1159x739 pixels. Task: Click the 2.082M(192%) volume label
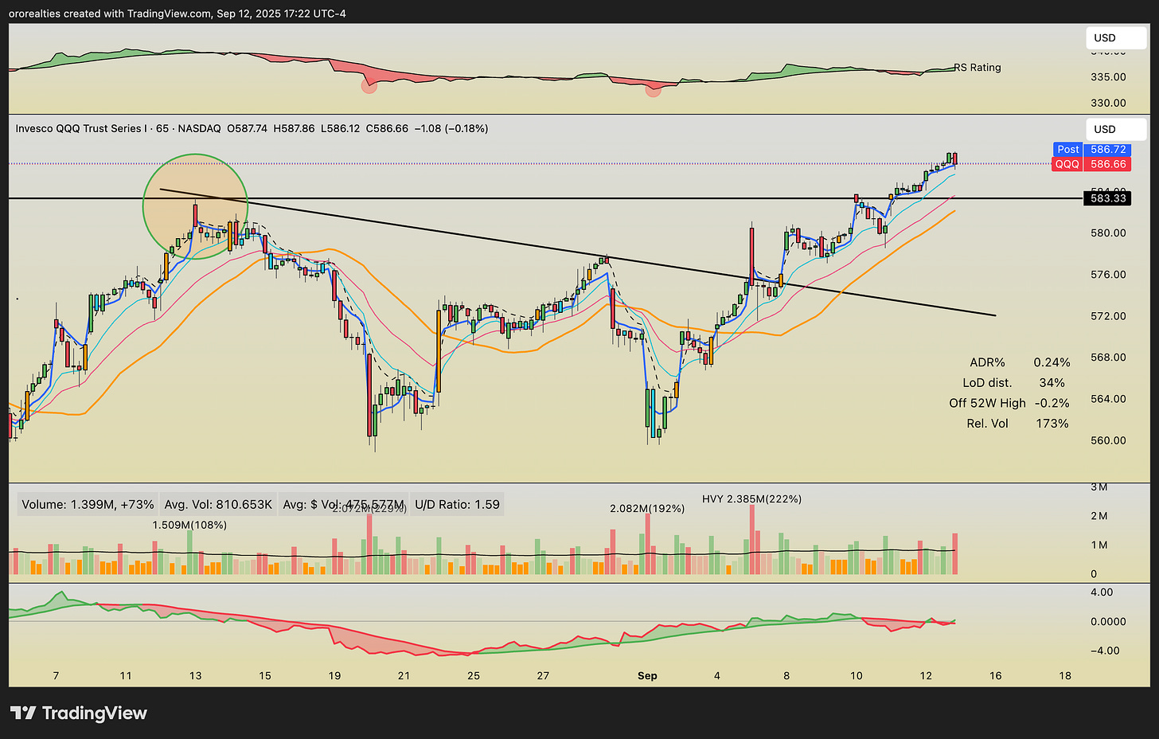[x=647, y=508]
